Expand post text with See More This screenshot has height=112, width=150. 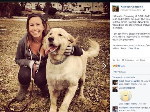click(x=134, y=48)
